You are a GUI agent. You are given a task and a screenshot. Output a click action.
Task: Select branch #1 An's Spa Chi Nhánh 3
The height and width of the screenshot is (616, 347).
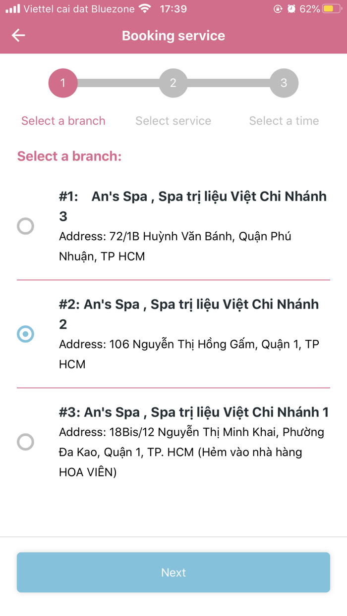coord(25,226)
